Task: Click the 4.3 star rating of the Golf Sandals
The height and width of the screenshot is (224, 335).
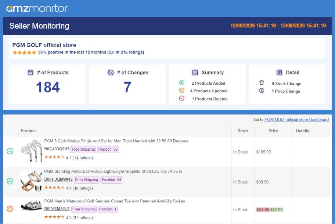Action: pos(54,217)
